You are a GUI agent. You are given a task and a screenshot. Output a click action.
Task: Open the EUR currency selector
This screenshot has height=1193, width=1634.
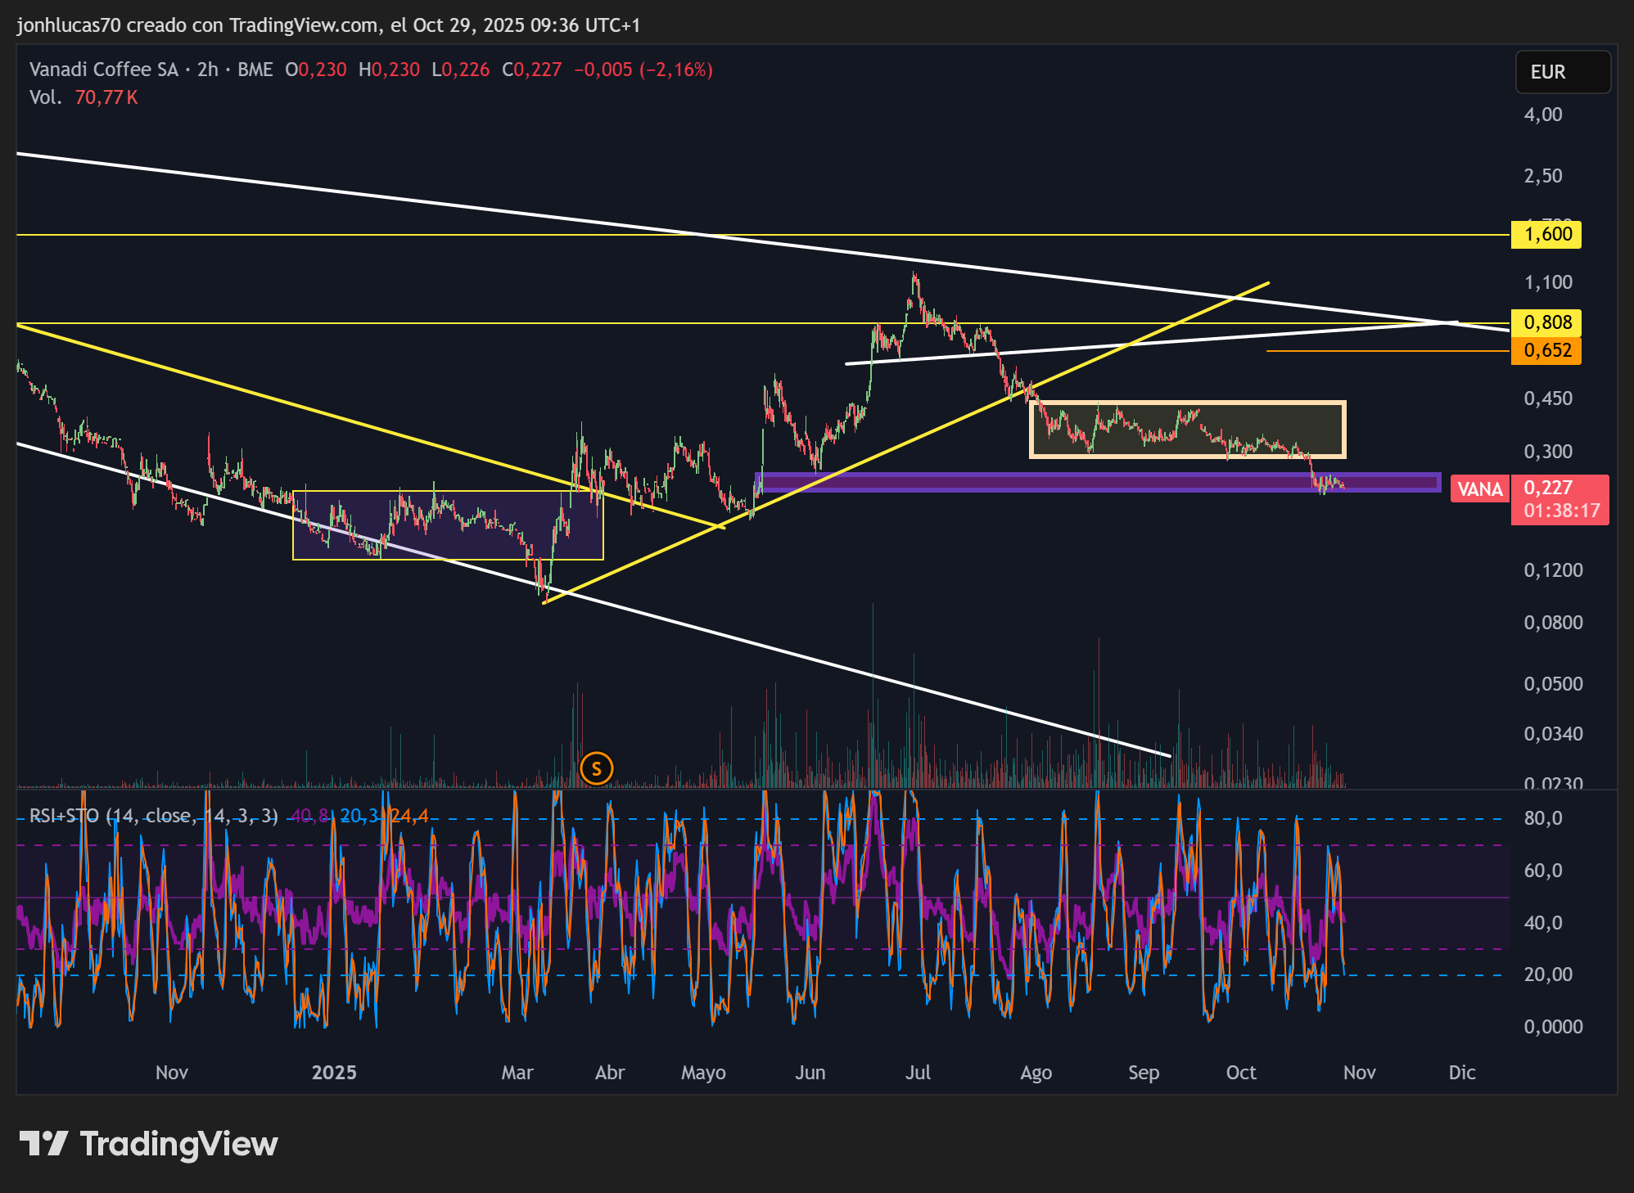(1563, 72)
